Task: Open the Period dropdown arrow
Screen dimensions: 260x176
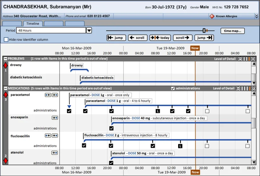Action: 89,30
